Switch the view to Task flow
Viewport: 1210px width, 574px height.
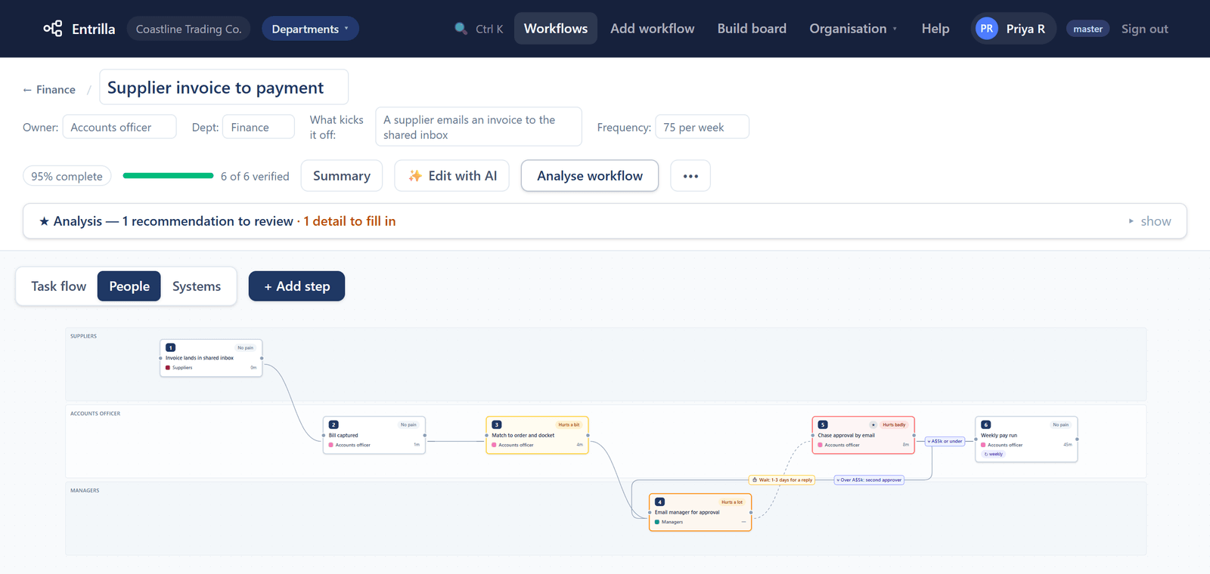point(59,286)
